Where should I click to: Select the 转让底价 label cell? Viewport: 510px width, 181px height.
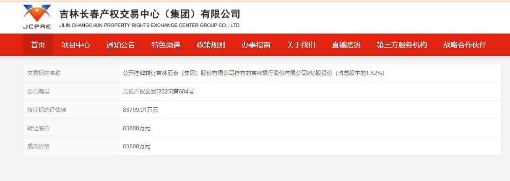pos(71,128)
